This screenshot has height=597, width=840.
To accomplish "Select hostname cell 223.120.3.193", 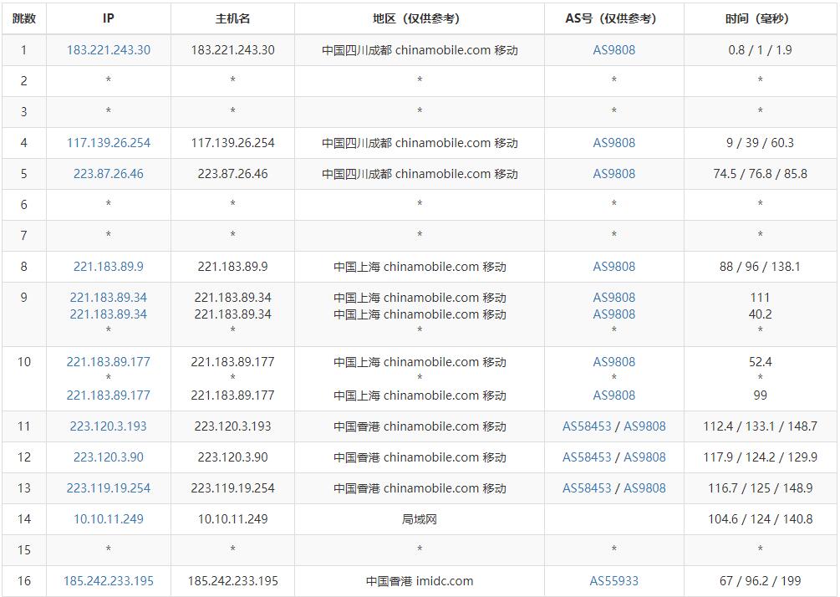I will point(232,426).
